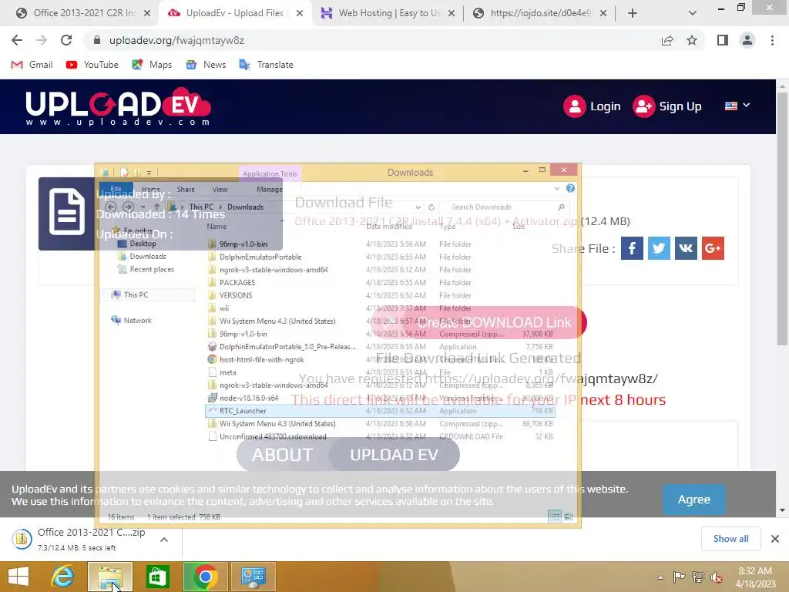
Task: Open Chrome's side panel icon
Action: [723, 40]
